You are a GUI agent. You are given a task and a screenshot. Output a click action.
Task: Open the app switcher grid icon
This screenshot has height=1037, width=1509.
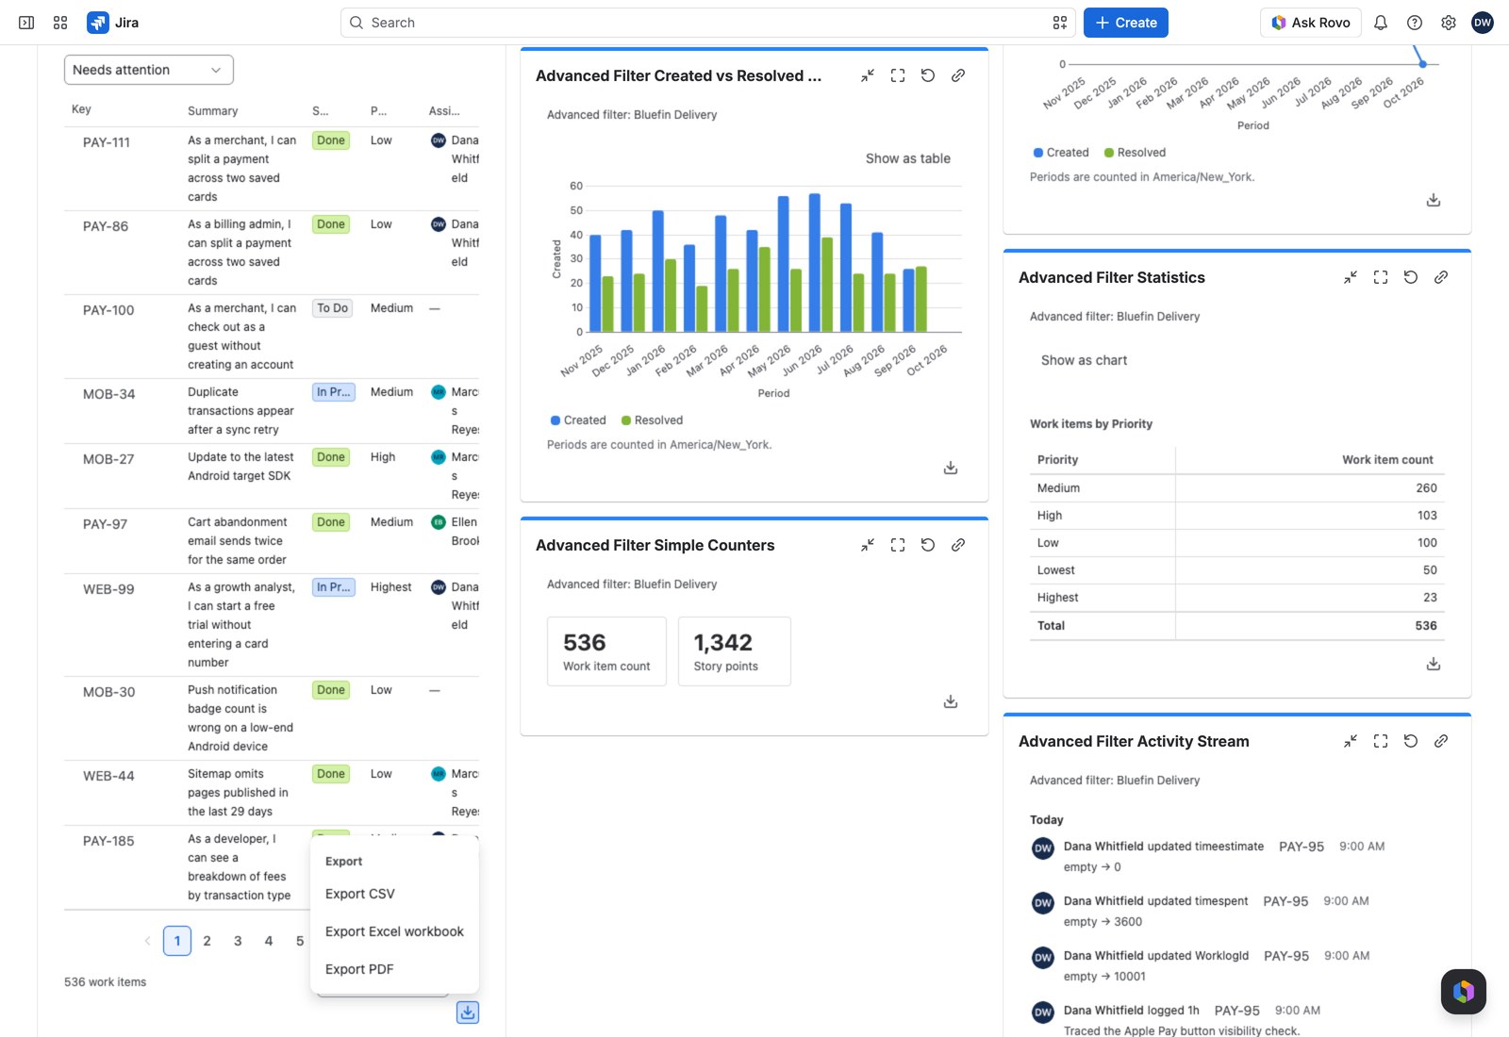(x=60, y=23)
